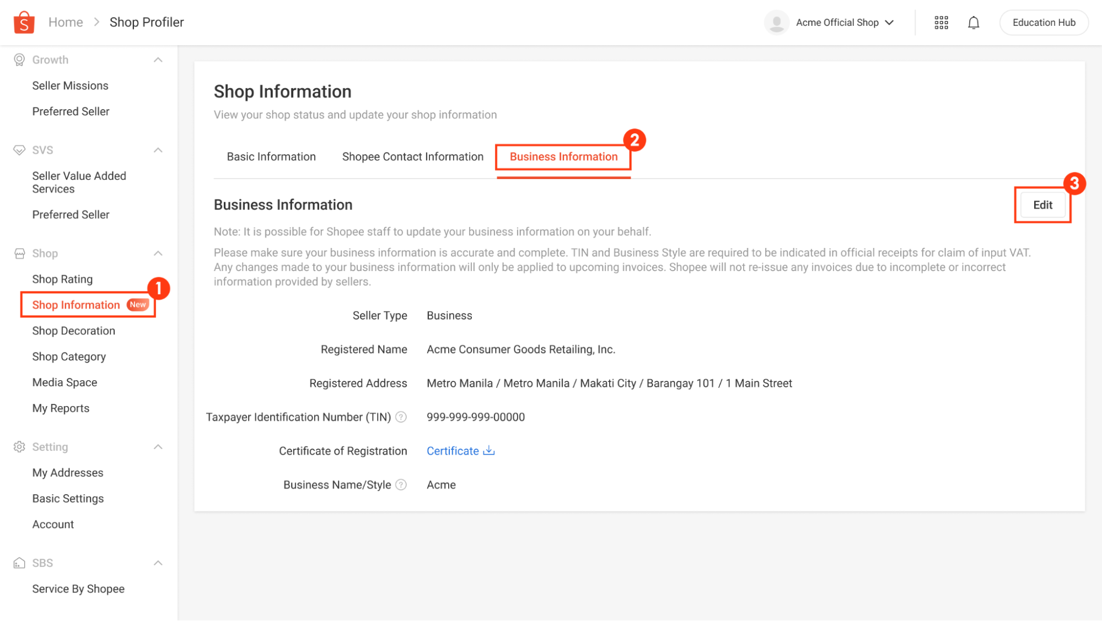Collapse the Growth section

159,60
